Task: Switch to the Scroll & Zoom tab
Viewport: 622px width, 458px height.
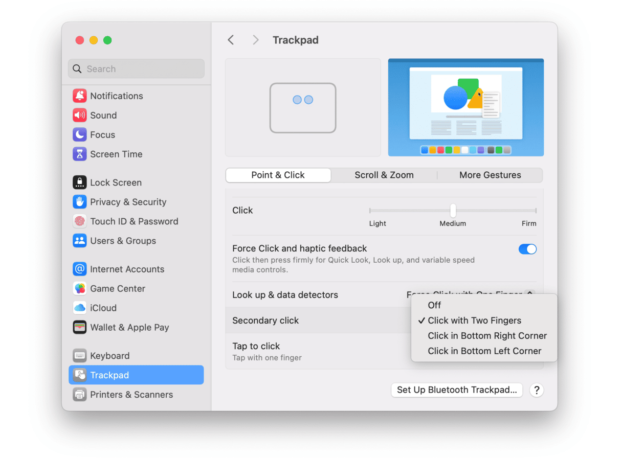Action: (384, 175)
